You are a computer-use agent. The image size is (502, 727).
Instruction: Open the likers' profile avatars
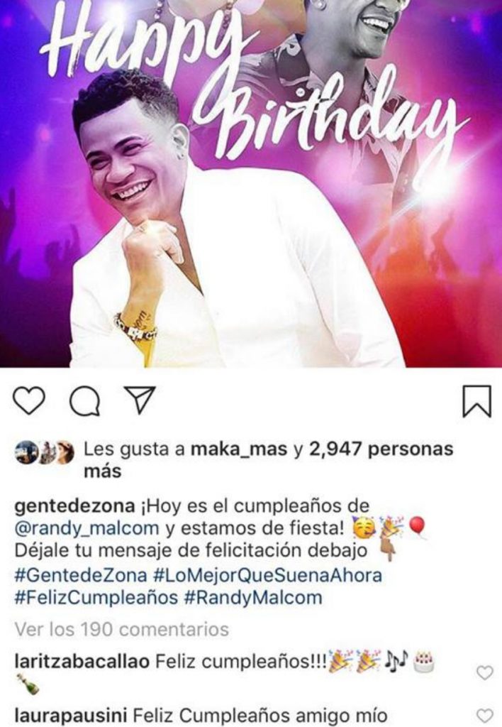click(45, 452)
